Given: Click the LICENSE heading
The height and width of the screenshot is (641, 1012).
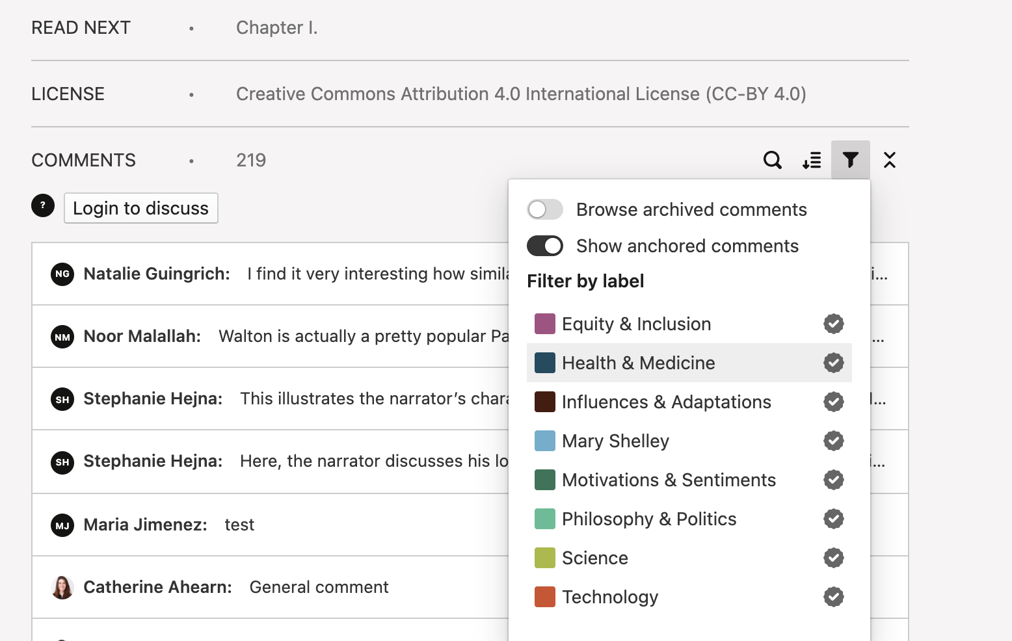Looking at the screenshot, I should point(68,94).
